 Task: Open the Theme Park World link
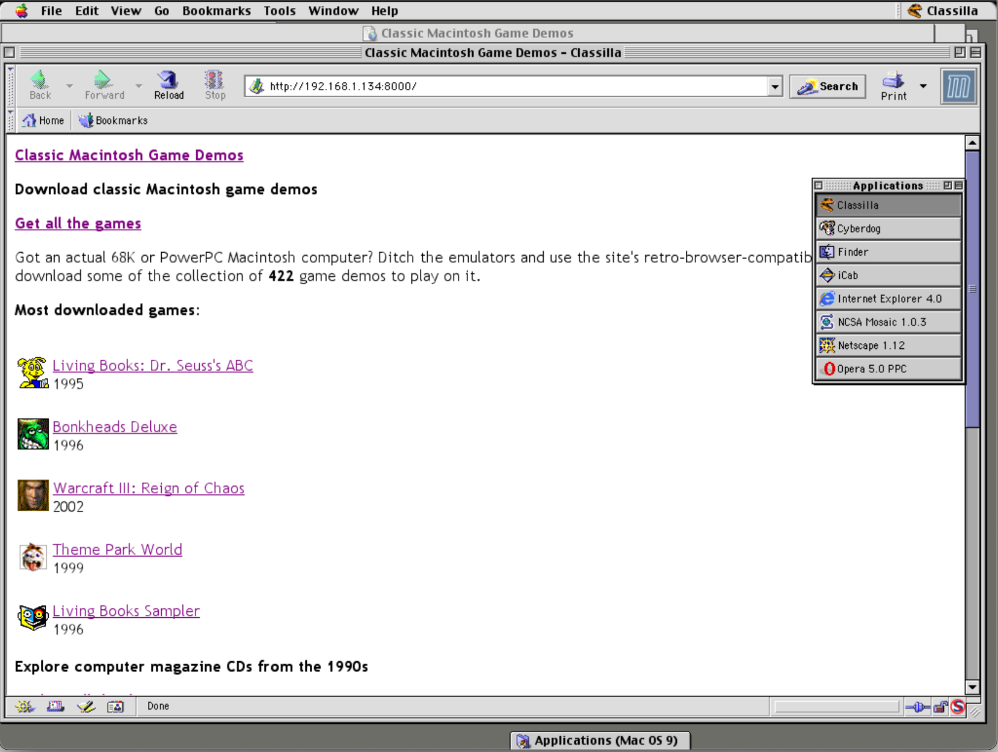pos(117,549)
